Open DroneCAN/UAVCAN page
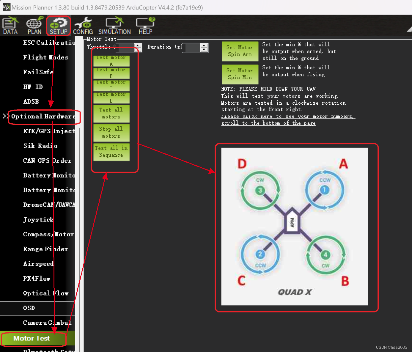This screenshot has height=352, width=412. click(49, 205)
